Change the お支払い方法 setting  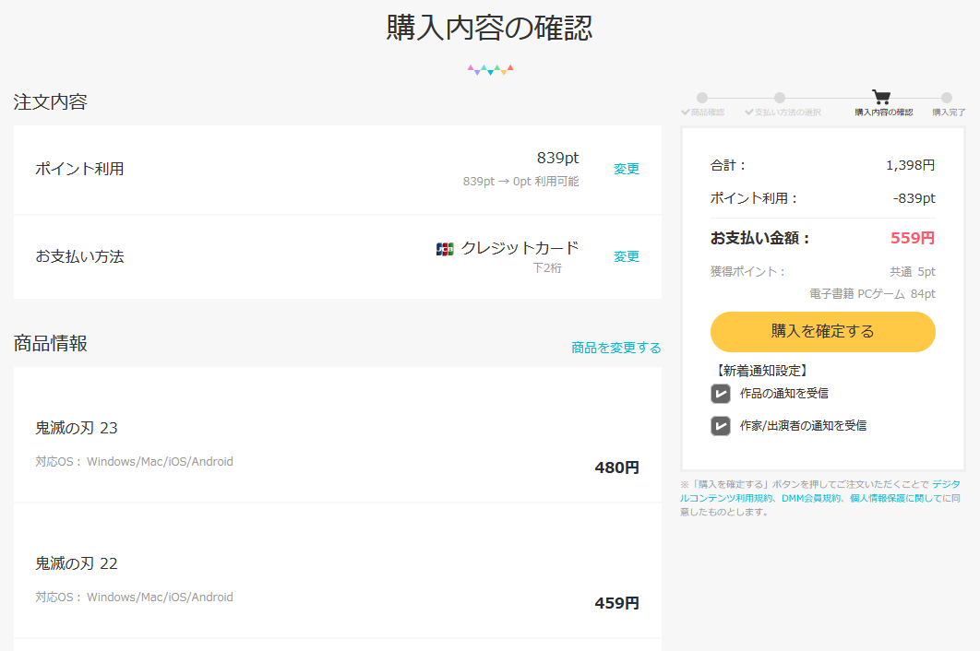point(627,256)
